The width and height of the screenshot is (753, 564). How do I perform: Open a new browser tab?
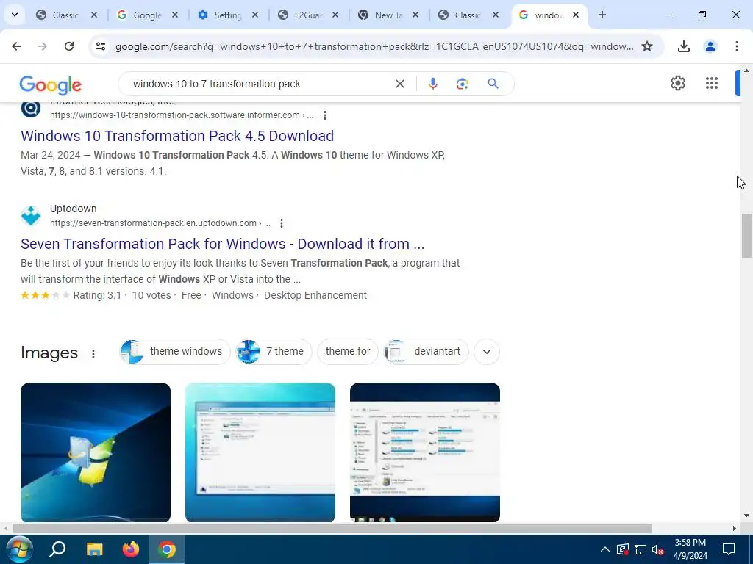[x=602, y=15]
